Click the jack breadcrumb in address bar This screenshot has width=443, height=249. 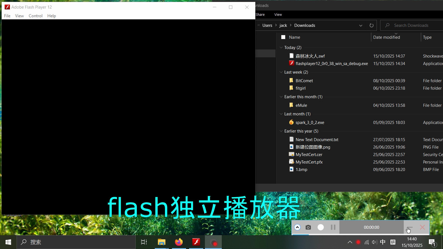(283, 25)
